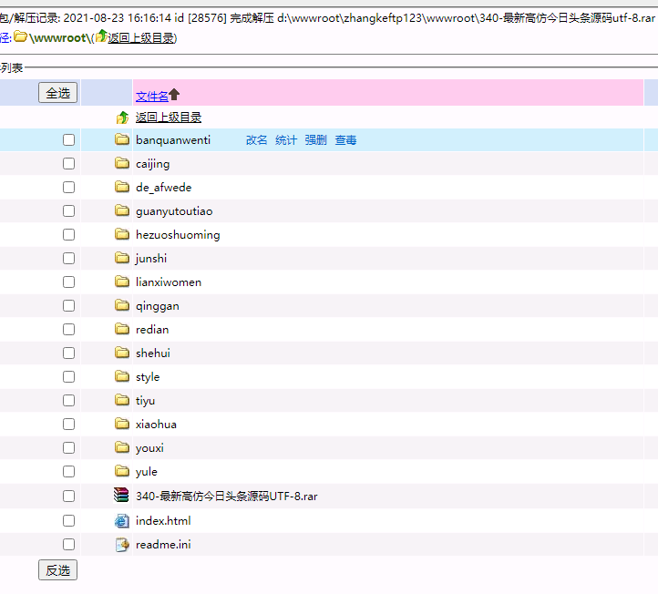This screenshot has width=658, height=594.
Task: Click 统计 statistics link for banquanwenti
Action: click(x=286, y=140)
